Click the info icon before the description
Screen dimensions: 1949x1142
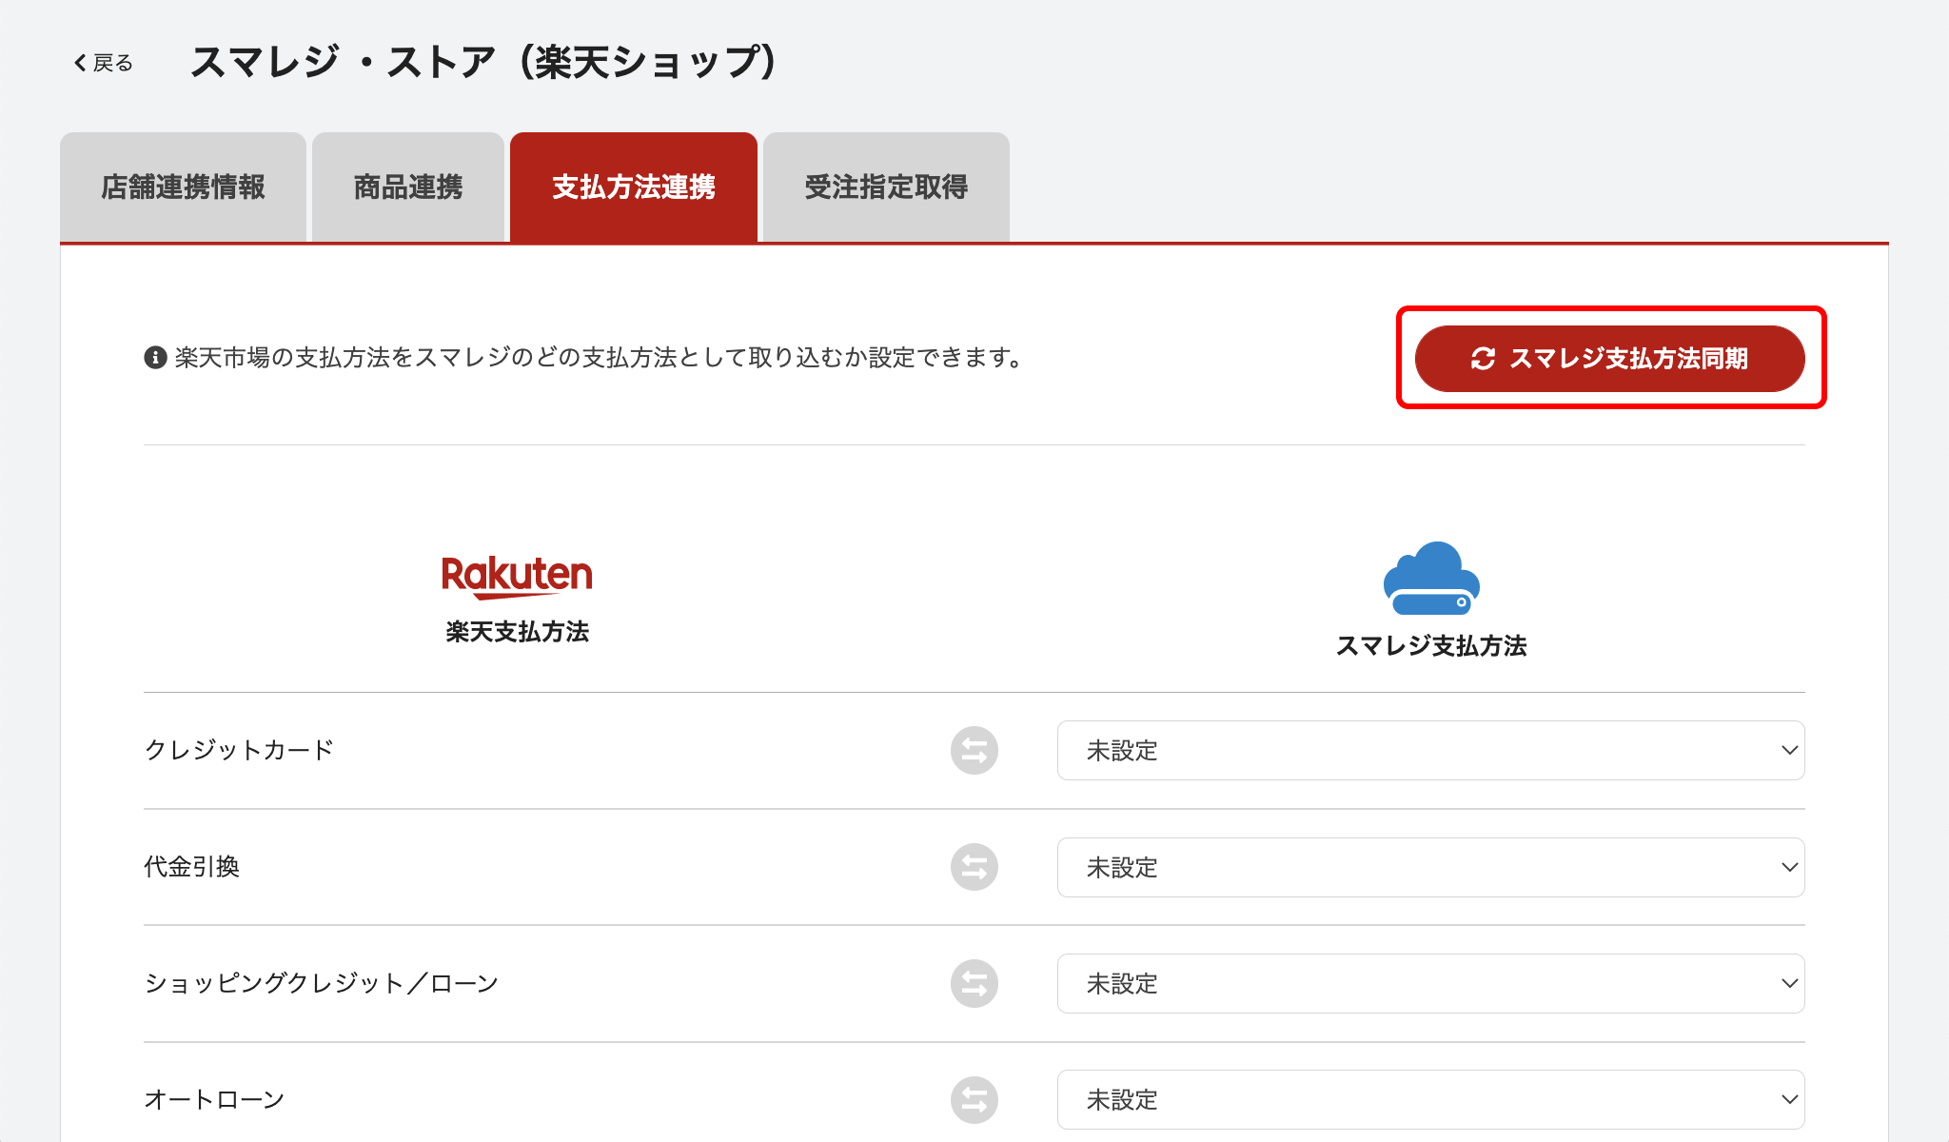tap(155, 358)
